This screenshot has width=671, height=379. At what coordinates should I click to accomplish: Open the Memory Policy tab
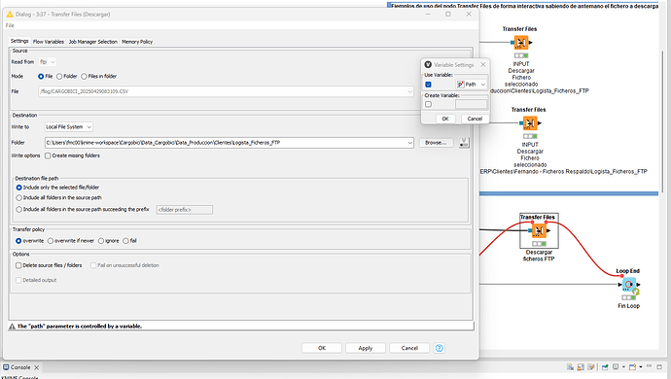click(137, 42)
